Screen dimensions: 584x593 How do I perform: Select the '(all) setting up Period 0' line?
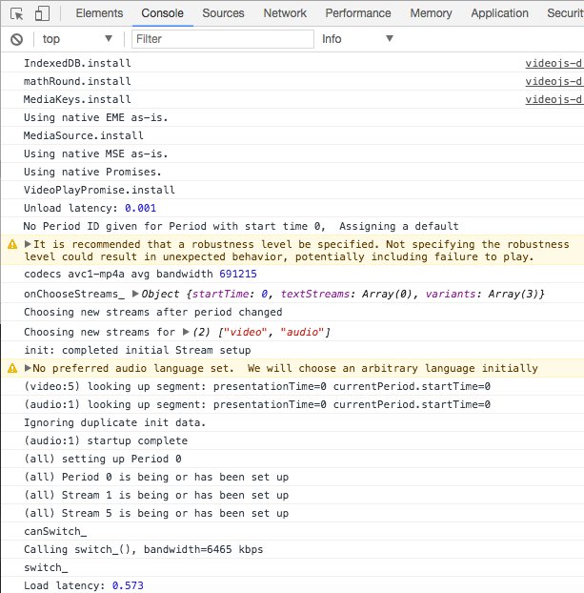pos(292,460)
